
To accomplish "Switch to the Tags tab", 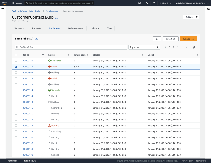I will coord(109,28).
